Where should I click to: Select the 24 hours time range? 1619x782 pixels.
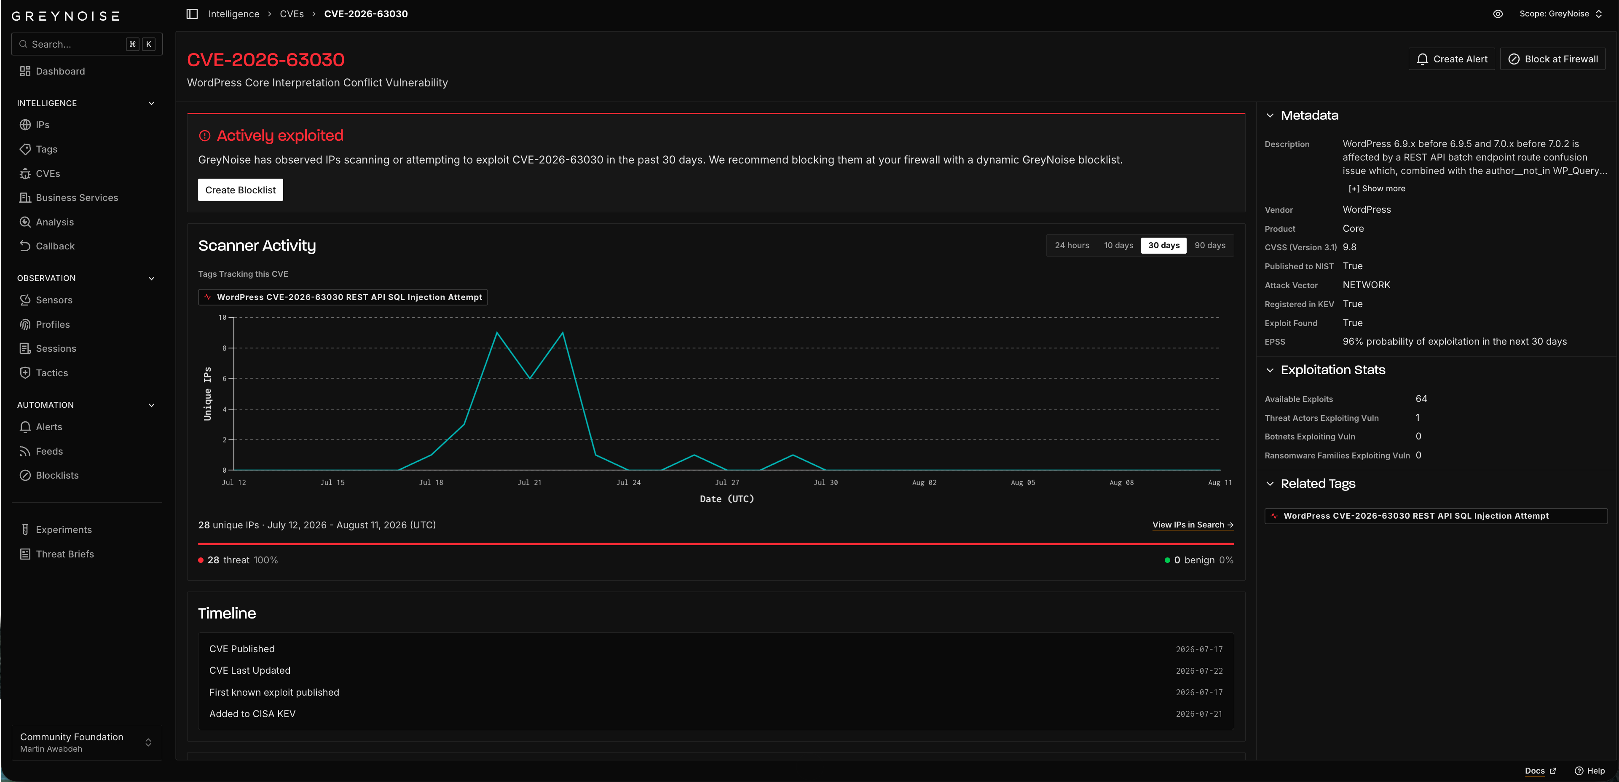click(x=1072, y=245)
